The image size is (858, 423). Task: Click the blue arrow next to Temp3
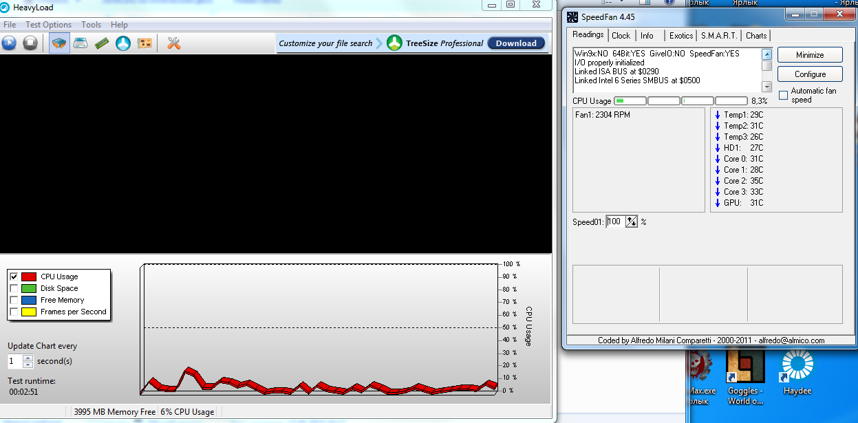[x=718, y=137]
